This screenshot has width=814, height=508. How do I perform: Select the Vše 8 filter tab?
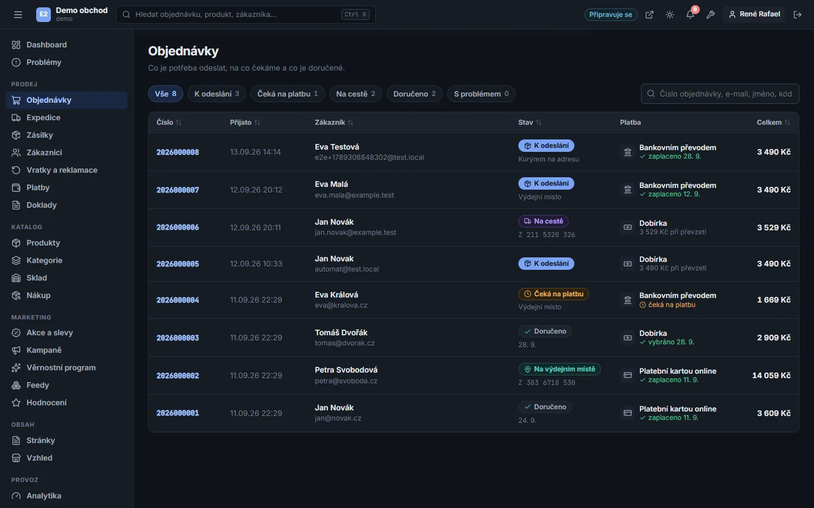click(x=166, y=94)
